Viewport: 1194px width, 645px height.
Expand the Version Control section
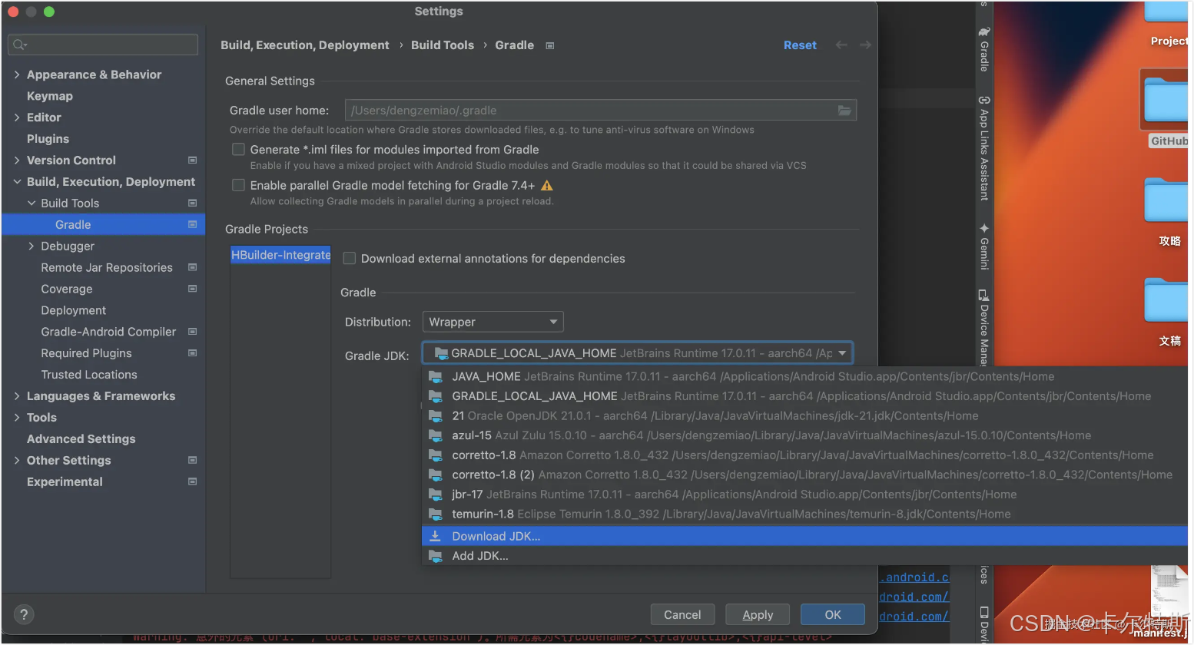click(17, 160)
